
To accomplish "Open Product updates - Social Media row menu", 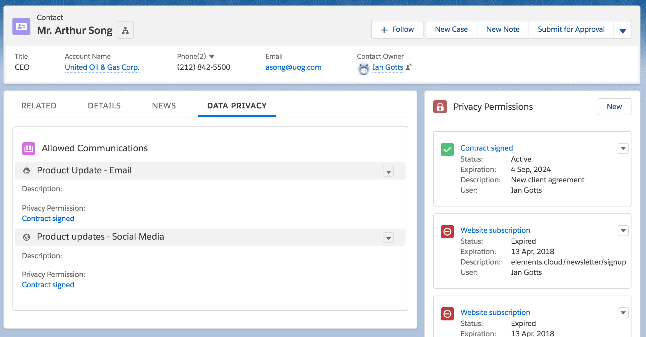I will [x=388, y=238].
